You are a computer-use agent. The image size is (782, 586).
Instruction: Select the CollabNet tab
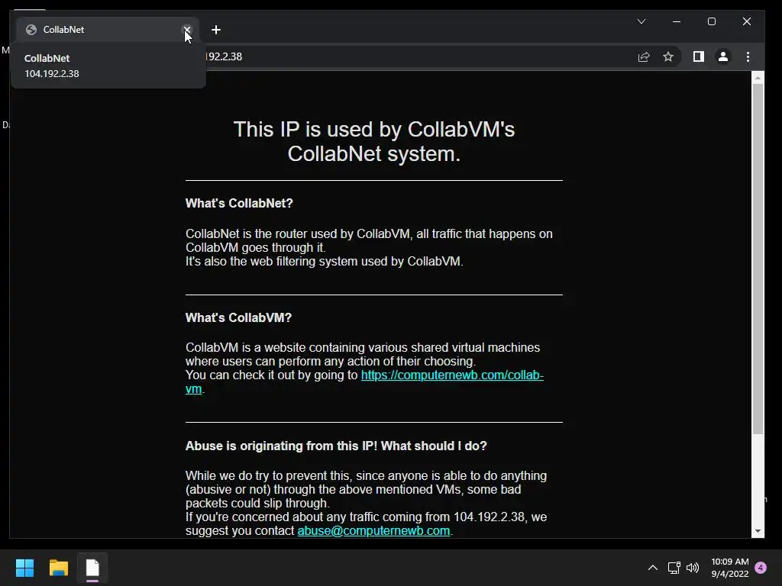point(108,30)
